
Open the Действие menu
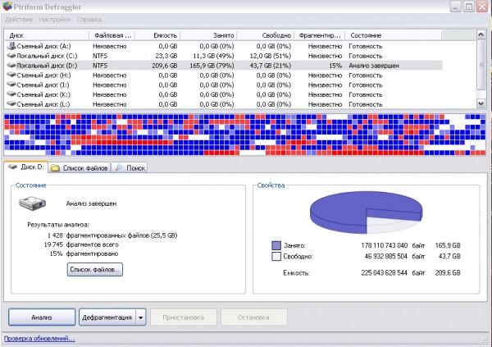pos(19,20)
